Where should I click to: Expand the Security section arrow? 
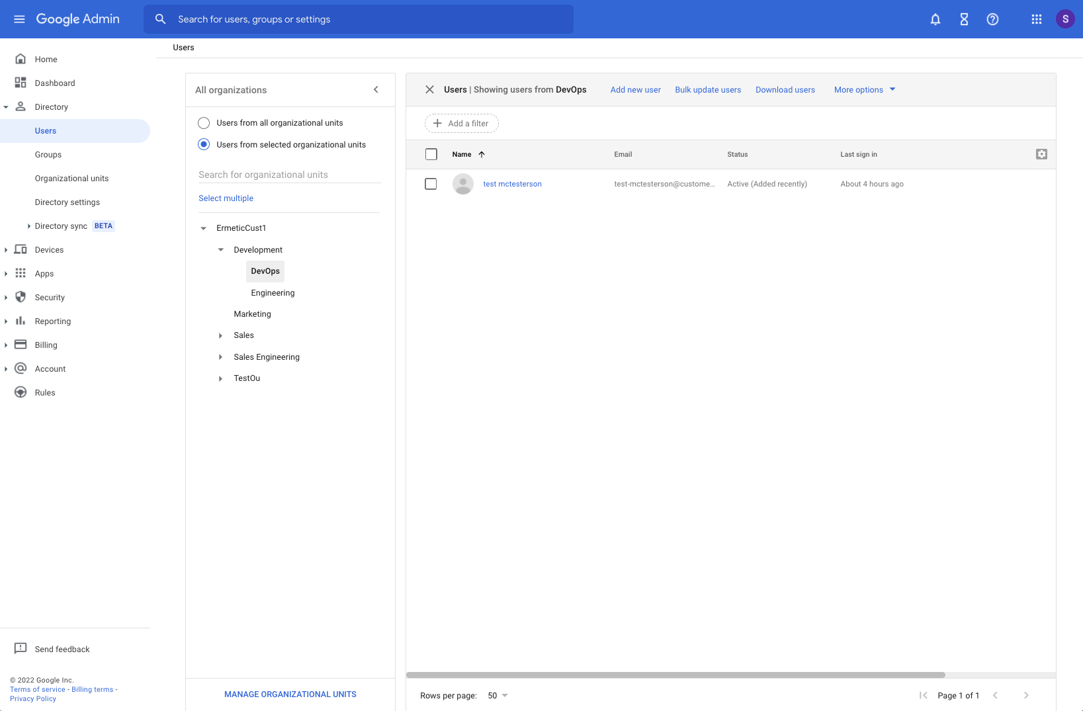[x=6, y=298]
